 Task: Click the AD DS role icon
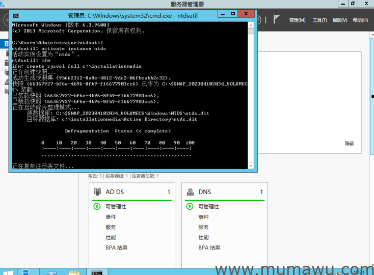[97, 192]
